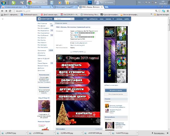
Task: Switch to «готовые меню для групп» tab
Action: pos(14,7)
